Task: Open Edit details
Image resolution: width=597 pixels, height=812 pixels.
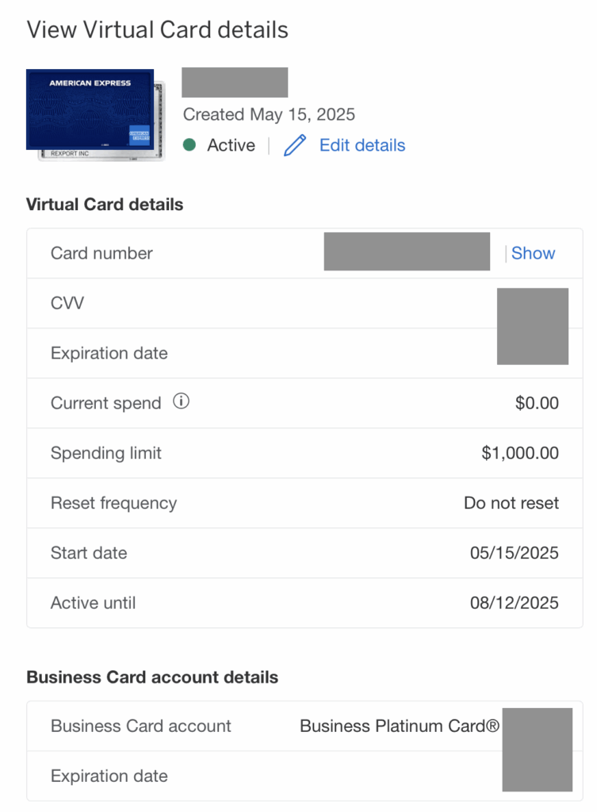Action: pyautogui.click(x=362, y=145)
